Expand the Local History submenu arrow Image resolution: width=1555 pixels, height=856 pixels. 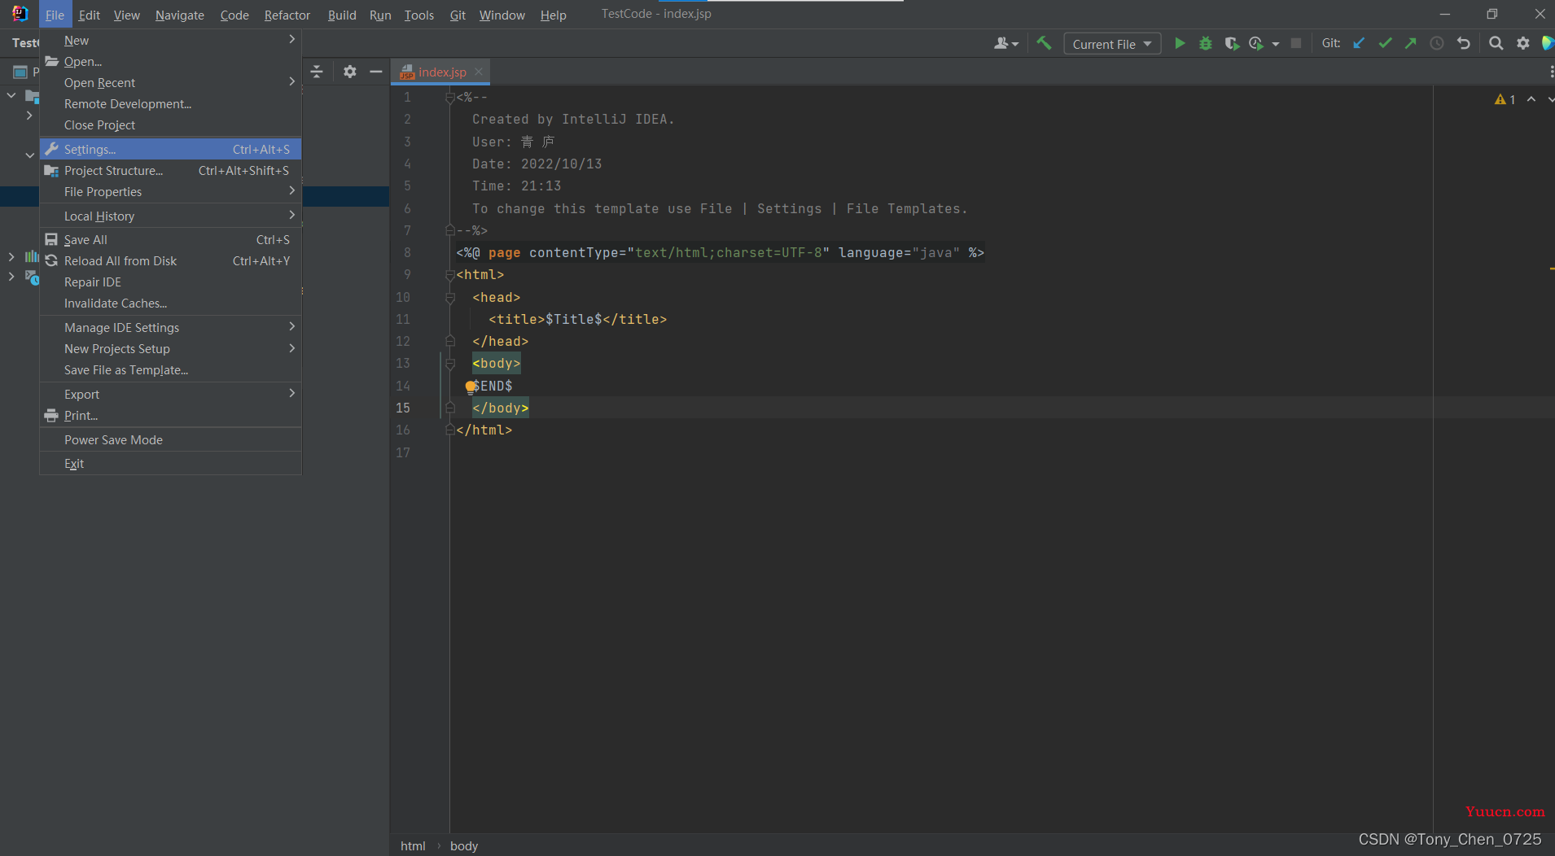tap(291, 215)
